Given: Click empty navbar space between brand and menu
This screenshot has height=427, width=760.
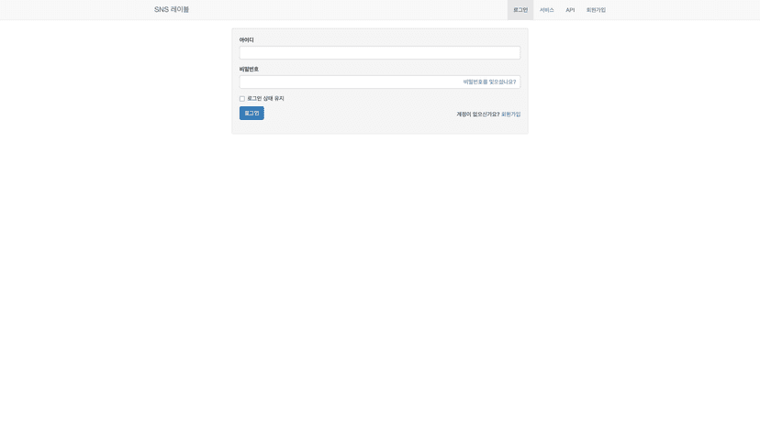Looking at the screenshot, I should 349,10.
